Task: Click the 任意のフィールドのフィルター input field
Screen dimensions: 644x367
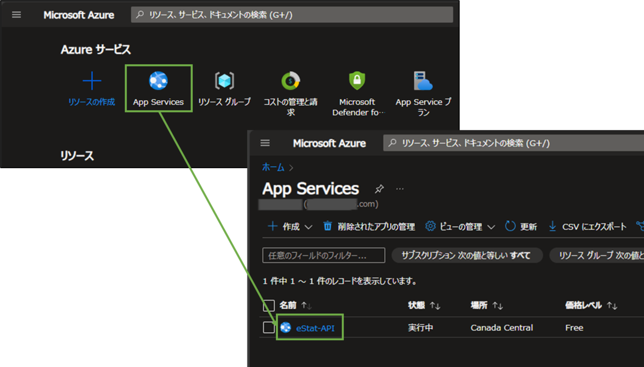Action: (324, 256)
